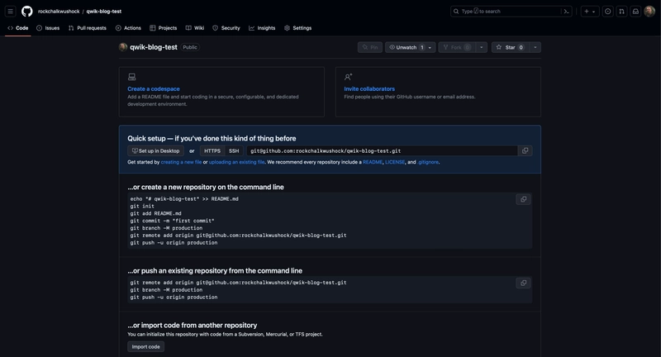This screenshot has width=661, height=357.
Task: Click the clone URL text field
Action: [382, 151]
